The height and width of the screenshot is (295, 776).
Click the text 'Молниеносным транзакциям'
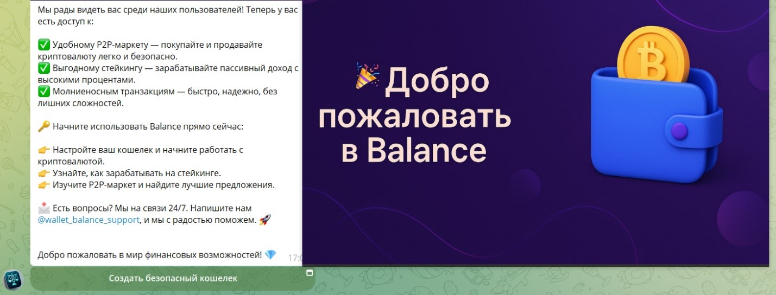point(113,91)
